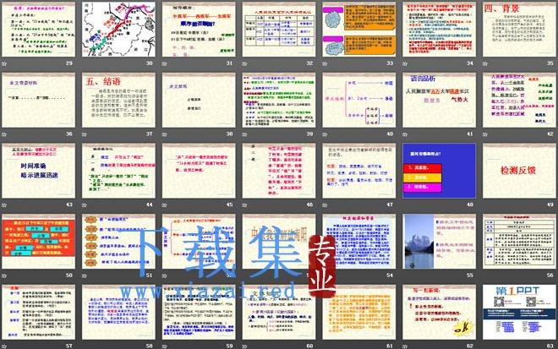This screenshot has height=349, width=558.
Task: Click the animation star under slide 35
Action: [485, 64]
